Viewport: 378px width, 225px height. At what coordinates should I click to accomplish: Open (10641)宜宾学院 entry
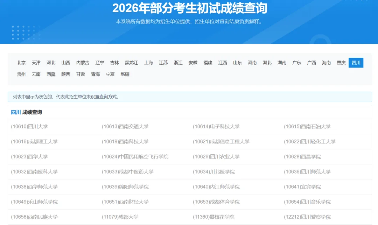(302, 187)
